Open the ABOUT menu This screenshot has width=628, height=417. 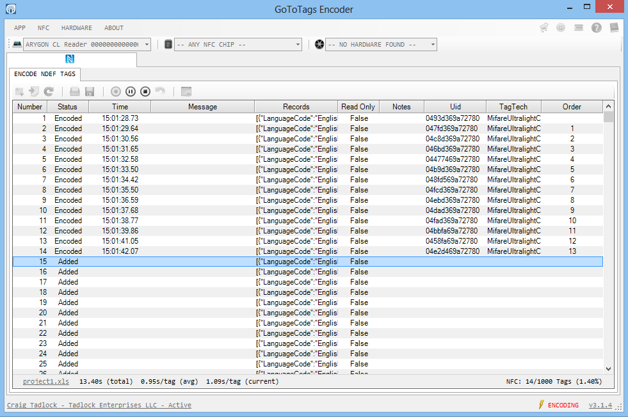(114, 28)
